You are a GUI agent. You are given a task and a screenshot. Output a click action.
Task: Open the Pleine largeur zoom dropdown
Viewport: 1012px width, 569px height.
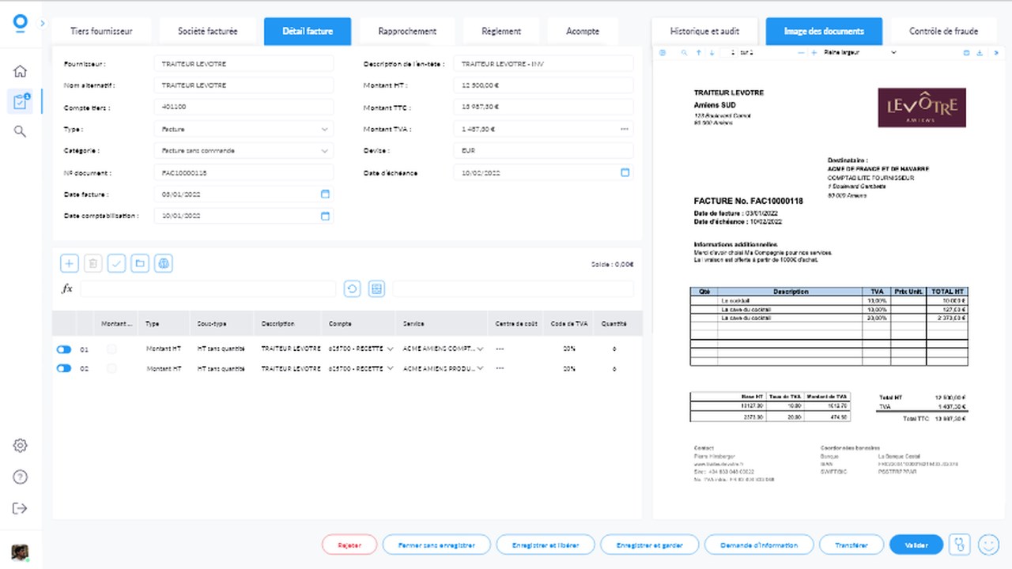(x=860, y=53)
